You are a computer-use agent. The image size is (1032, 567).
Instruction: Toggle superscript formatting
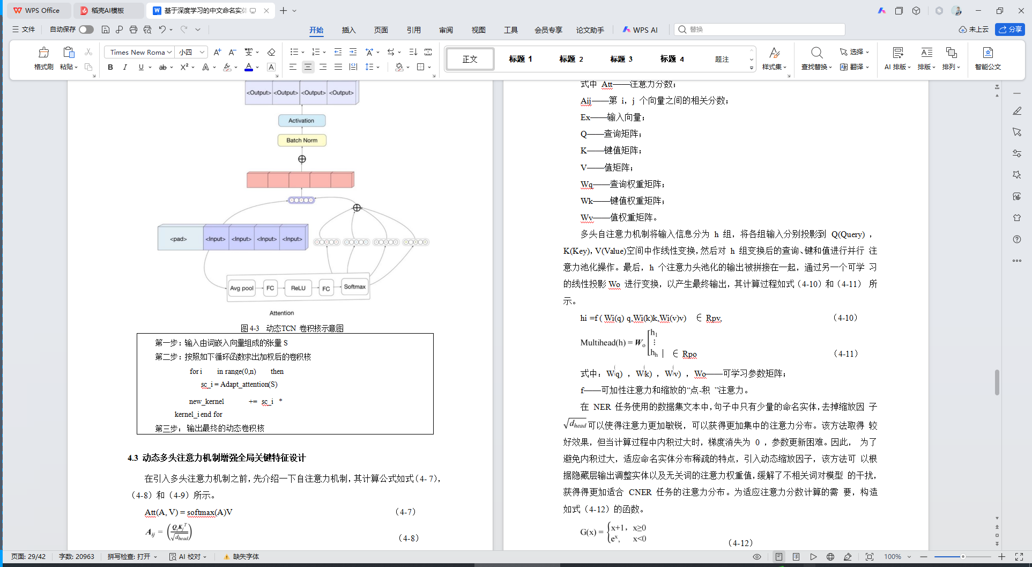pyautogui.click(x=184, y=67)
